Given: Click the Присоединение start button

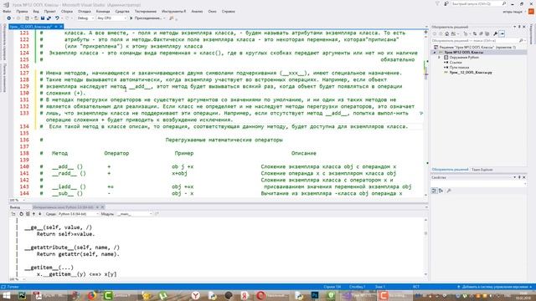Looking at the screenshot, I should tap(147, 18).
